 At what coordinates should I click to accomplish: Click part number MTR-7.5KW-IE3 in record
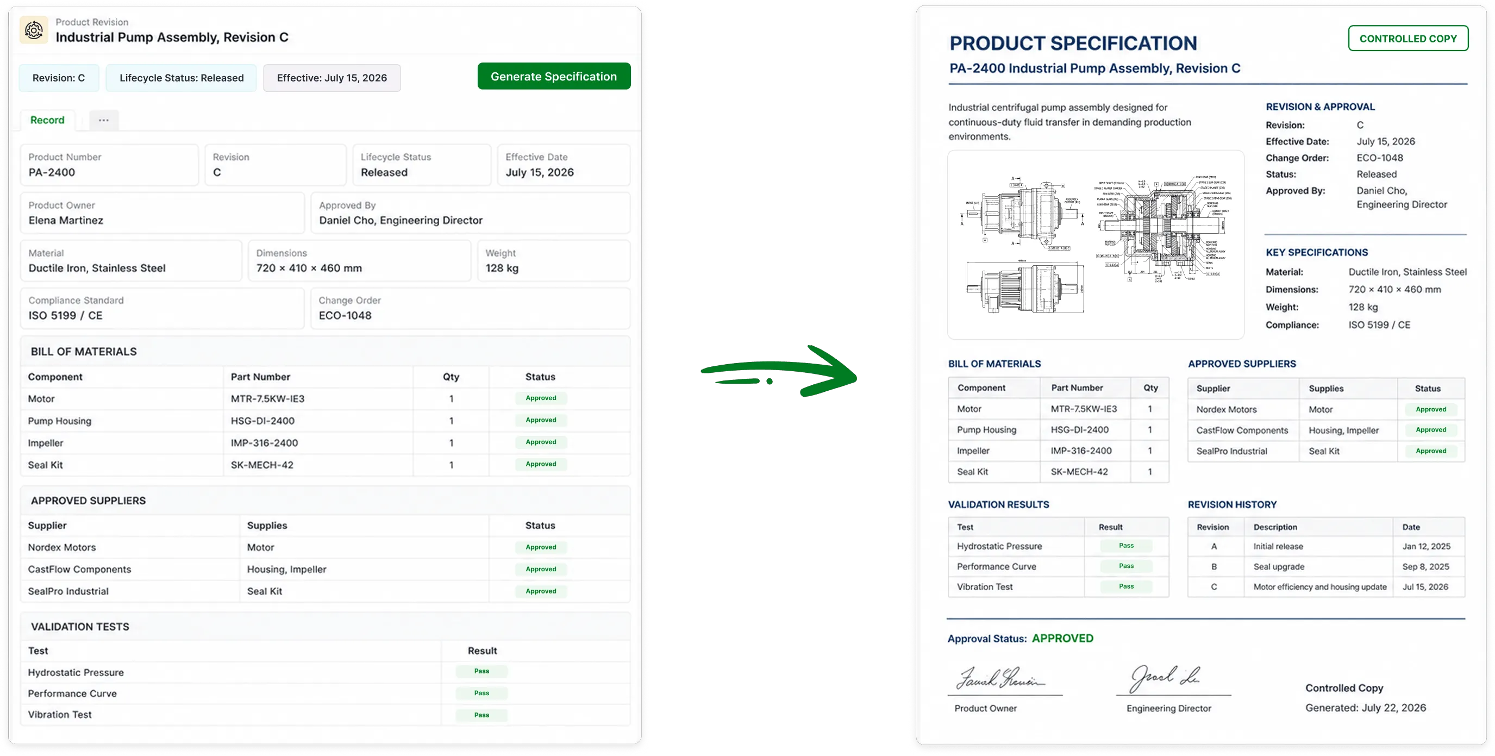267,399
